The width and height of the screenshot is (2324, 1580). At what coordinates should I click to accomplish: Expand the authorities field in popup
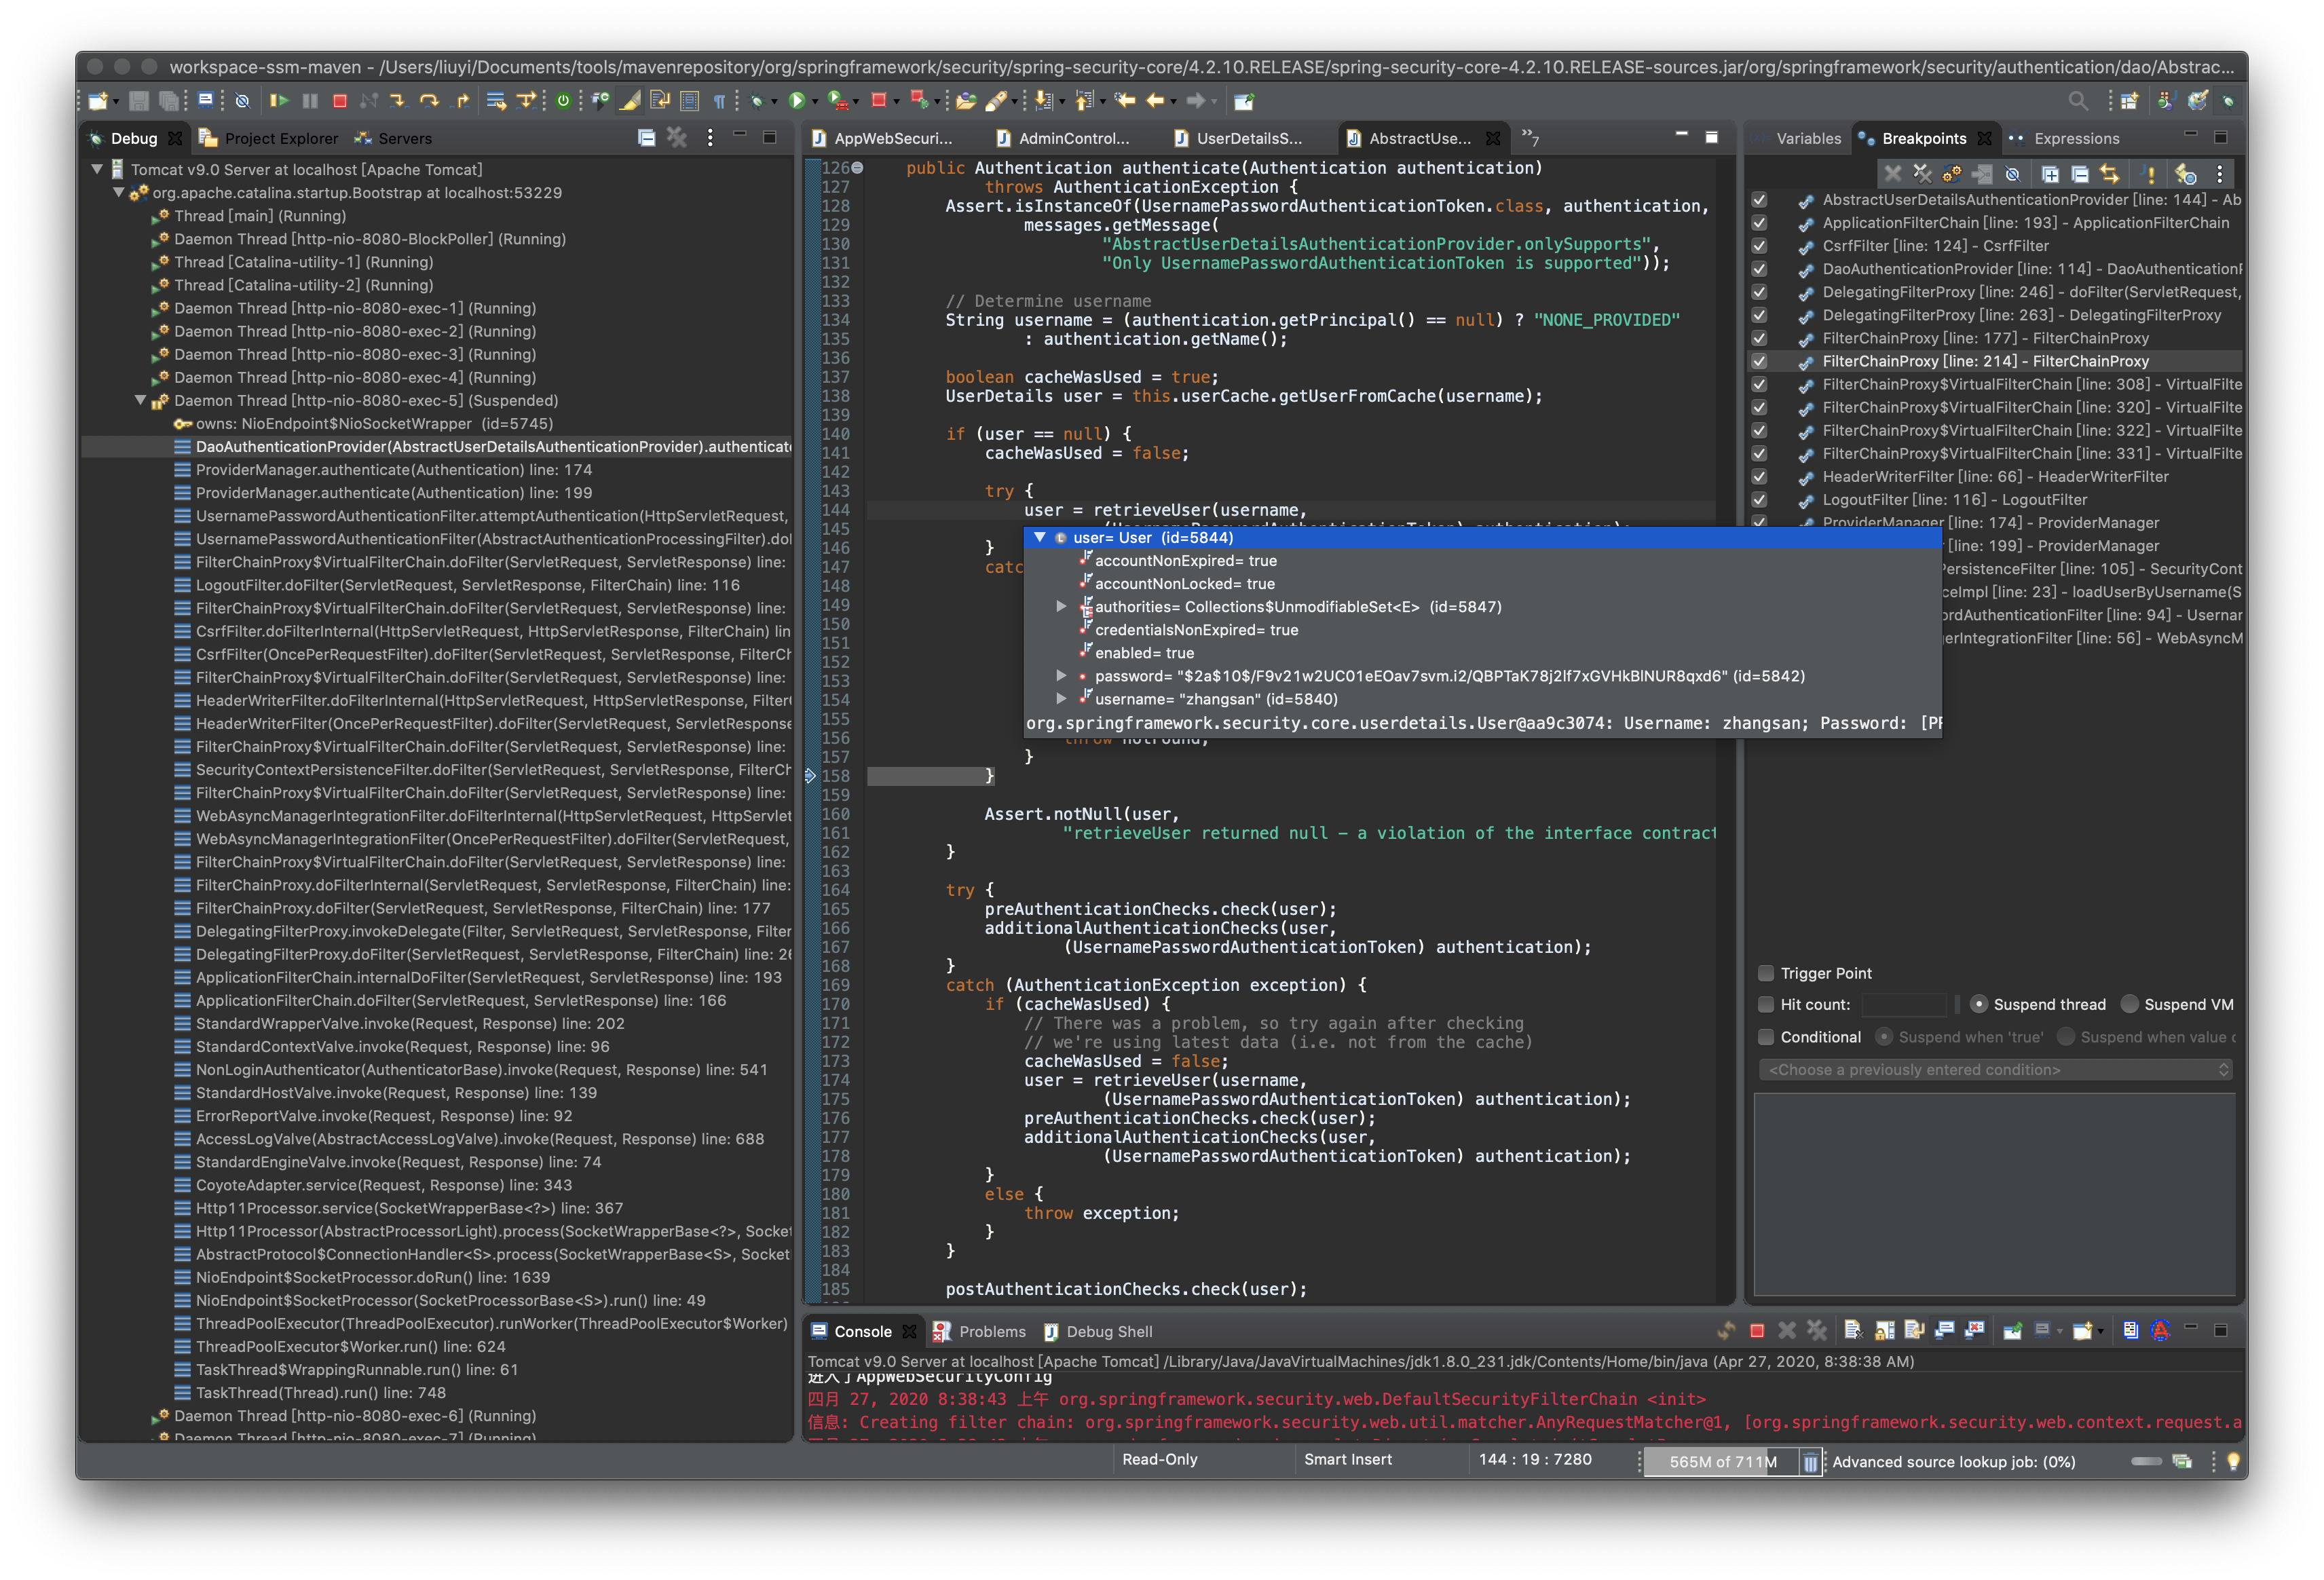click(x=1061, y=607)
